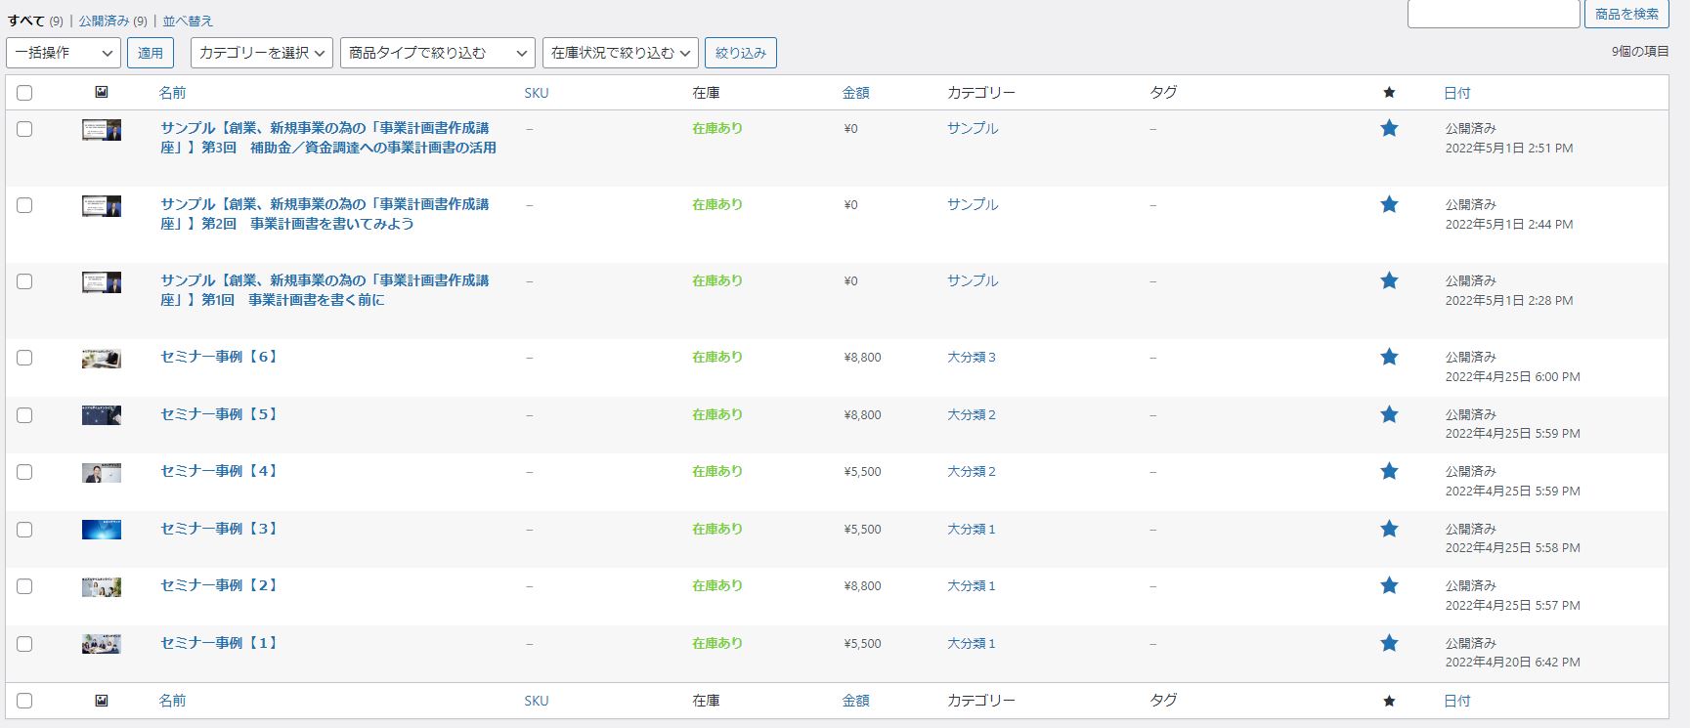Toggle featured star for セミナー事例【2】

(1389, 585)
